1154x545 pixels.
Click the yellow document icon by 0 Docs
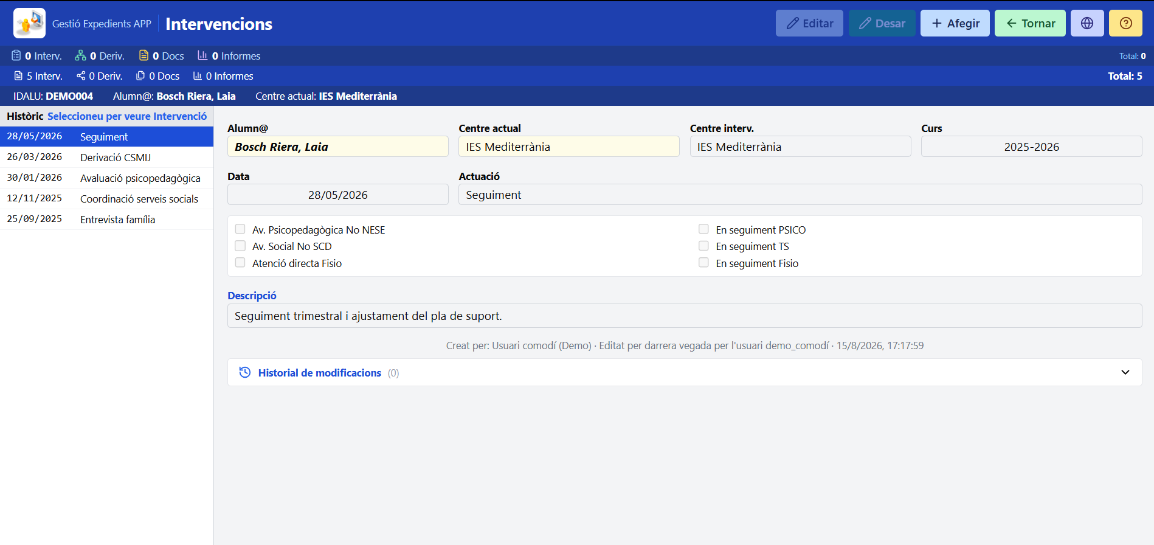[x=143, y=55]
